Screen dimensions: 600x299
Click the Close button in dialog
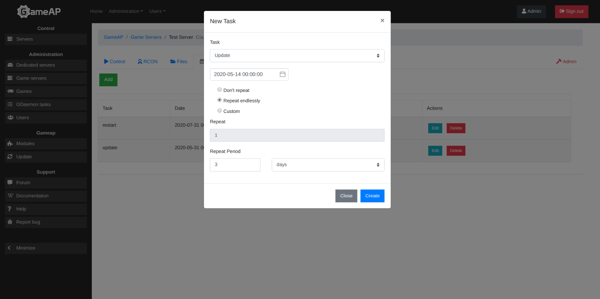click(x=346, y=196)
